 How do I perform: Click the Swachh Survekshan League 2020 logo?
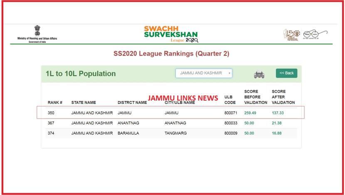point(171,34)
